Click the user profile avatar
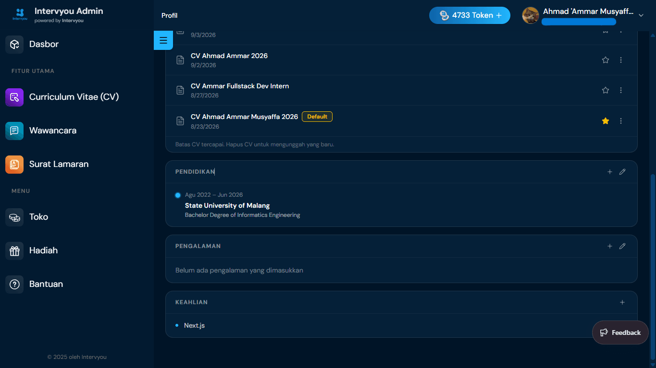 [531, 15]
